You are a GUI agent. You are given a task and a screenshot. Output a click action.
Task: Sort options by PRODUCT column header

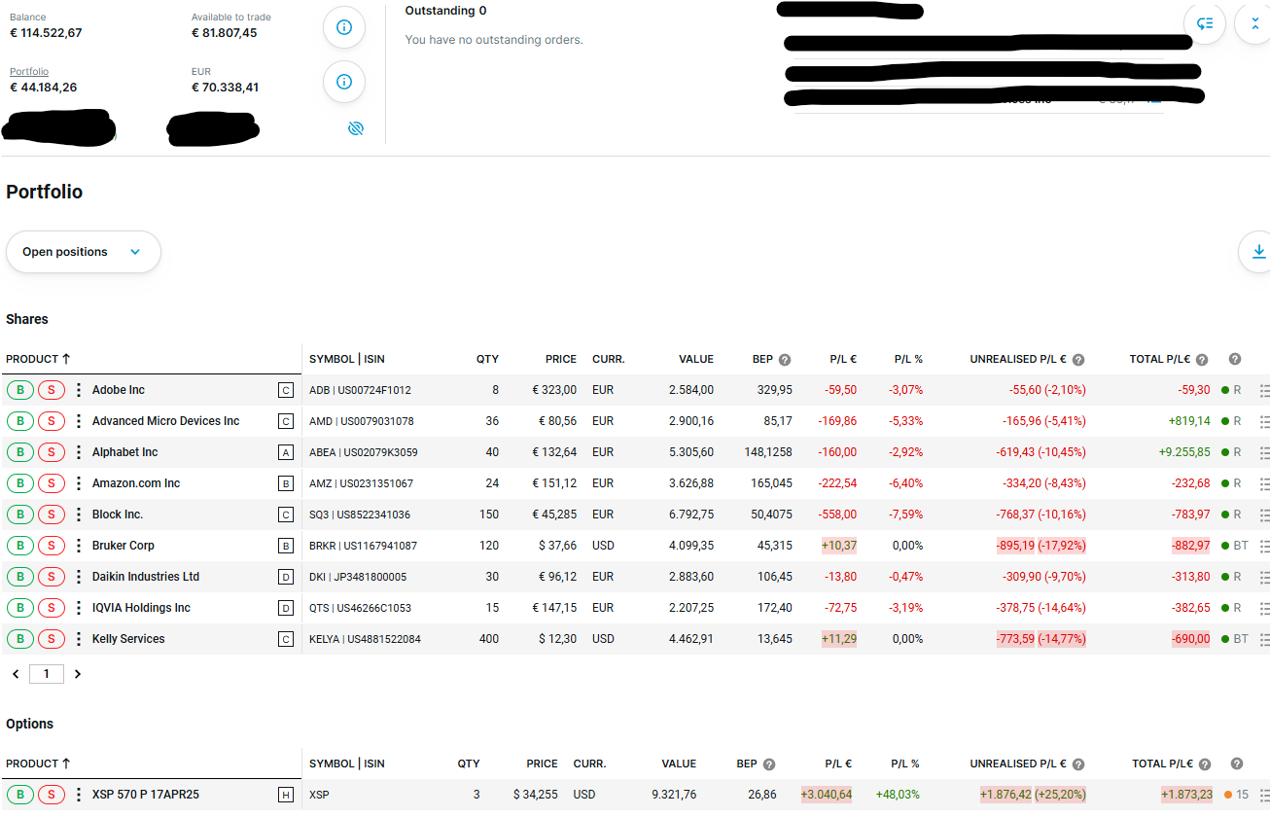click(38, 764)
